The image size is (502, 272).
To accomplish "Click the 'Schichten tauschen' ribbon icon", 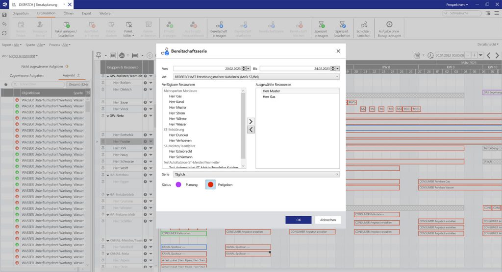I will click(363, 24).
